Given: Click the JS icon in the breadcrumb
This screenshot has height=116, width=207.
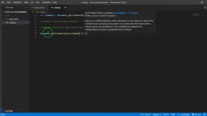Looking at the screenshot, I should coord(37,12).
